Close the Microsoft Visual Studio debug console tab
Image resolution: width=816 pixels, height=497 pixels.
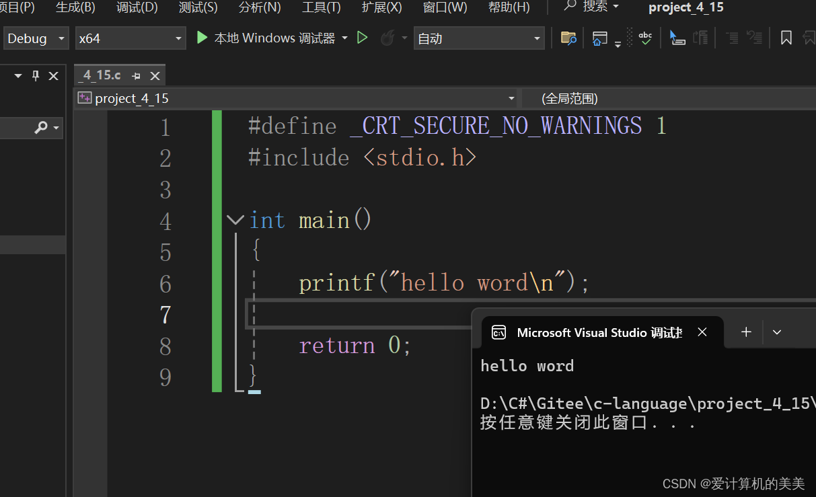(702, 332)
